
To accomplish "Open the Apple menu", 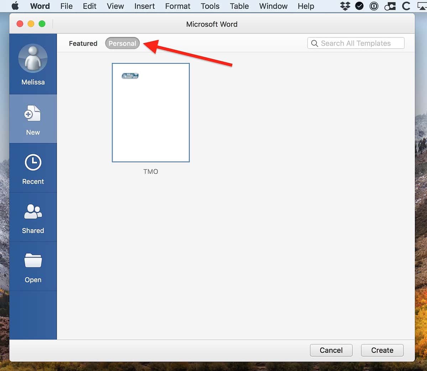I will point(15,6).
